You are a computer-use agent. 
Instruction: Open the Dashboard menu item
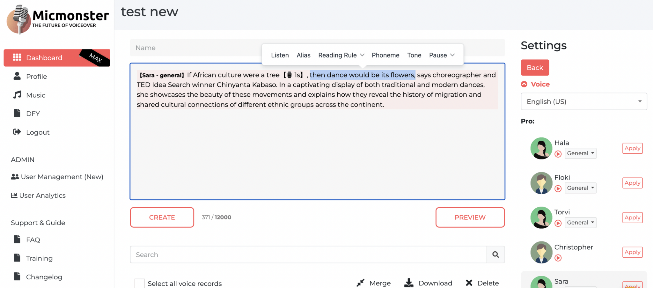(x=44, y=58)
